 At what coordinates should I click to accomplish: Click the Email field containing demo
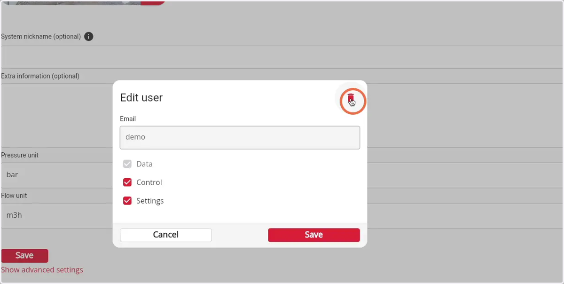(240, 137)
